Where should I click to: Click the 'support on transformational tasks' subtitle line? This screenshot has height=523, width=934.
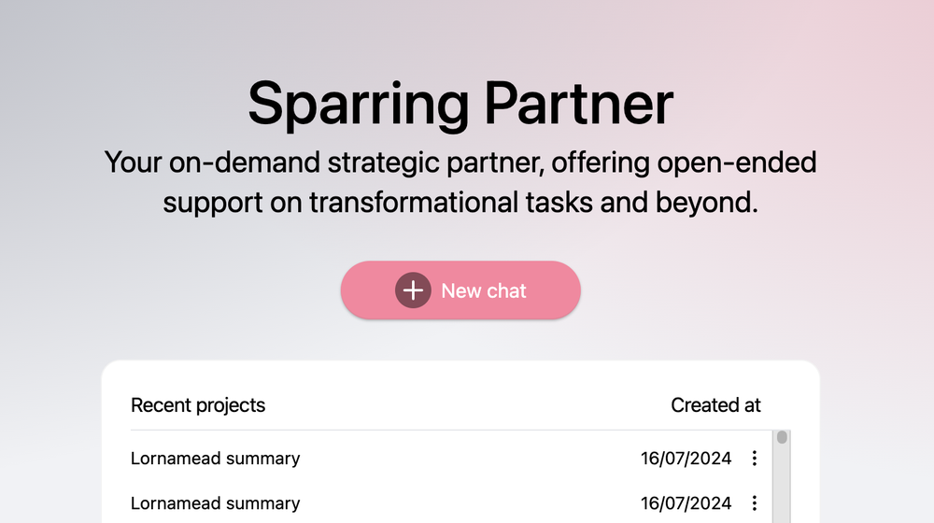click(460, 202)
